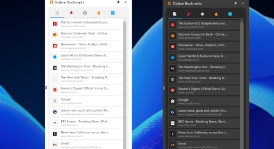
Task: Click the Reader's Digest favicon in dark sidebar
Action: click(x=172, y=91)
